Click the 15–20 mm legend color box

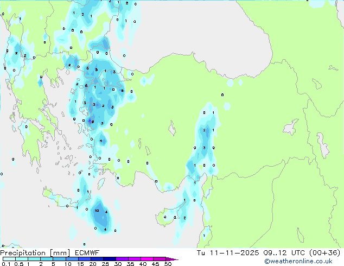(84, 259)
